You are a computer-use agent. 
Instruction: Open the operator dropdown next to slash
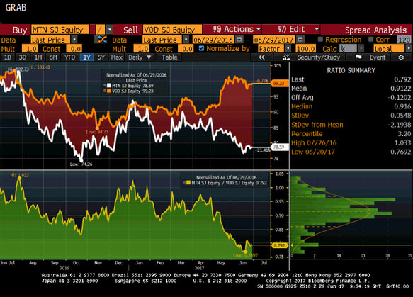point(109,30)
